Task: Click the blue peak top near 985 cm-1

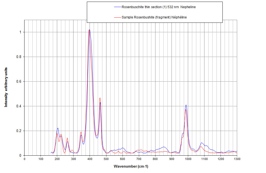Action: 186,105
